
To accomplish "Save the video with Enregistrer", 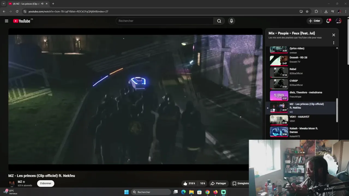I will pyautogui.click(x=240, y=183).
